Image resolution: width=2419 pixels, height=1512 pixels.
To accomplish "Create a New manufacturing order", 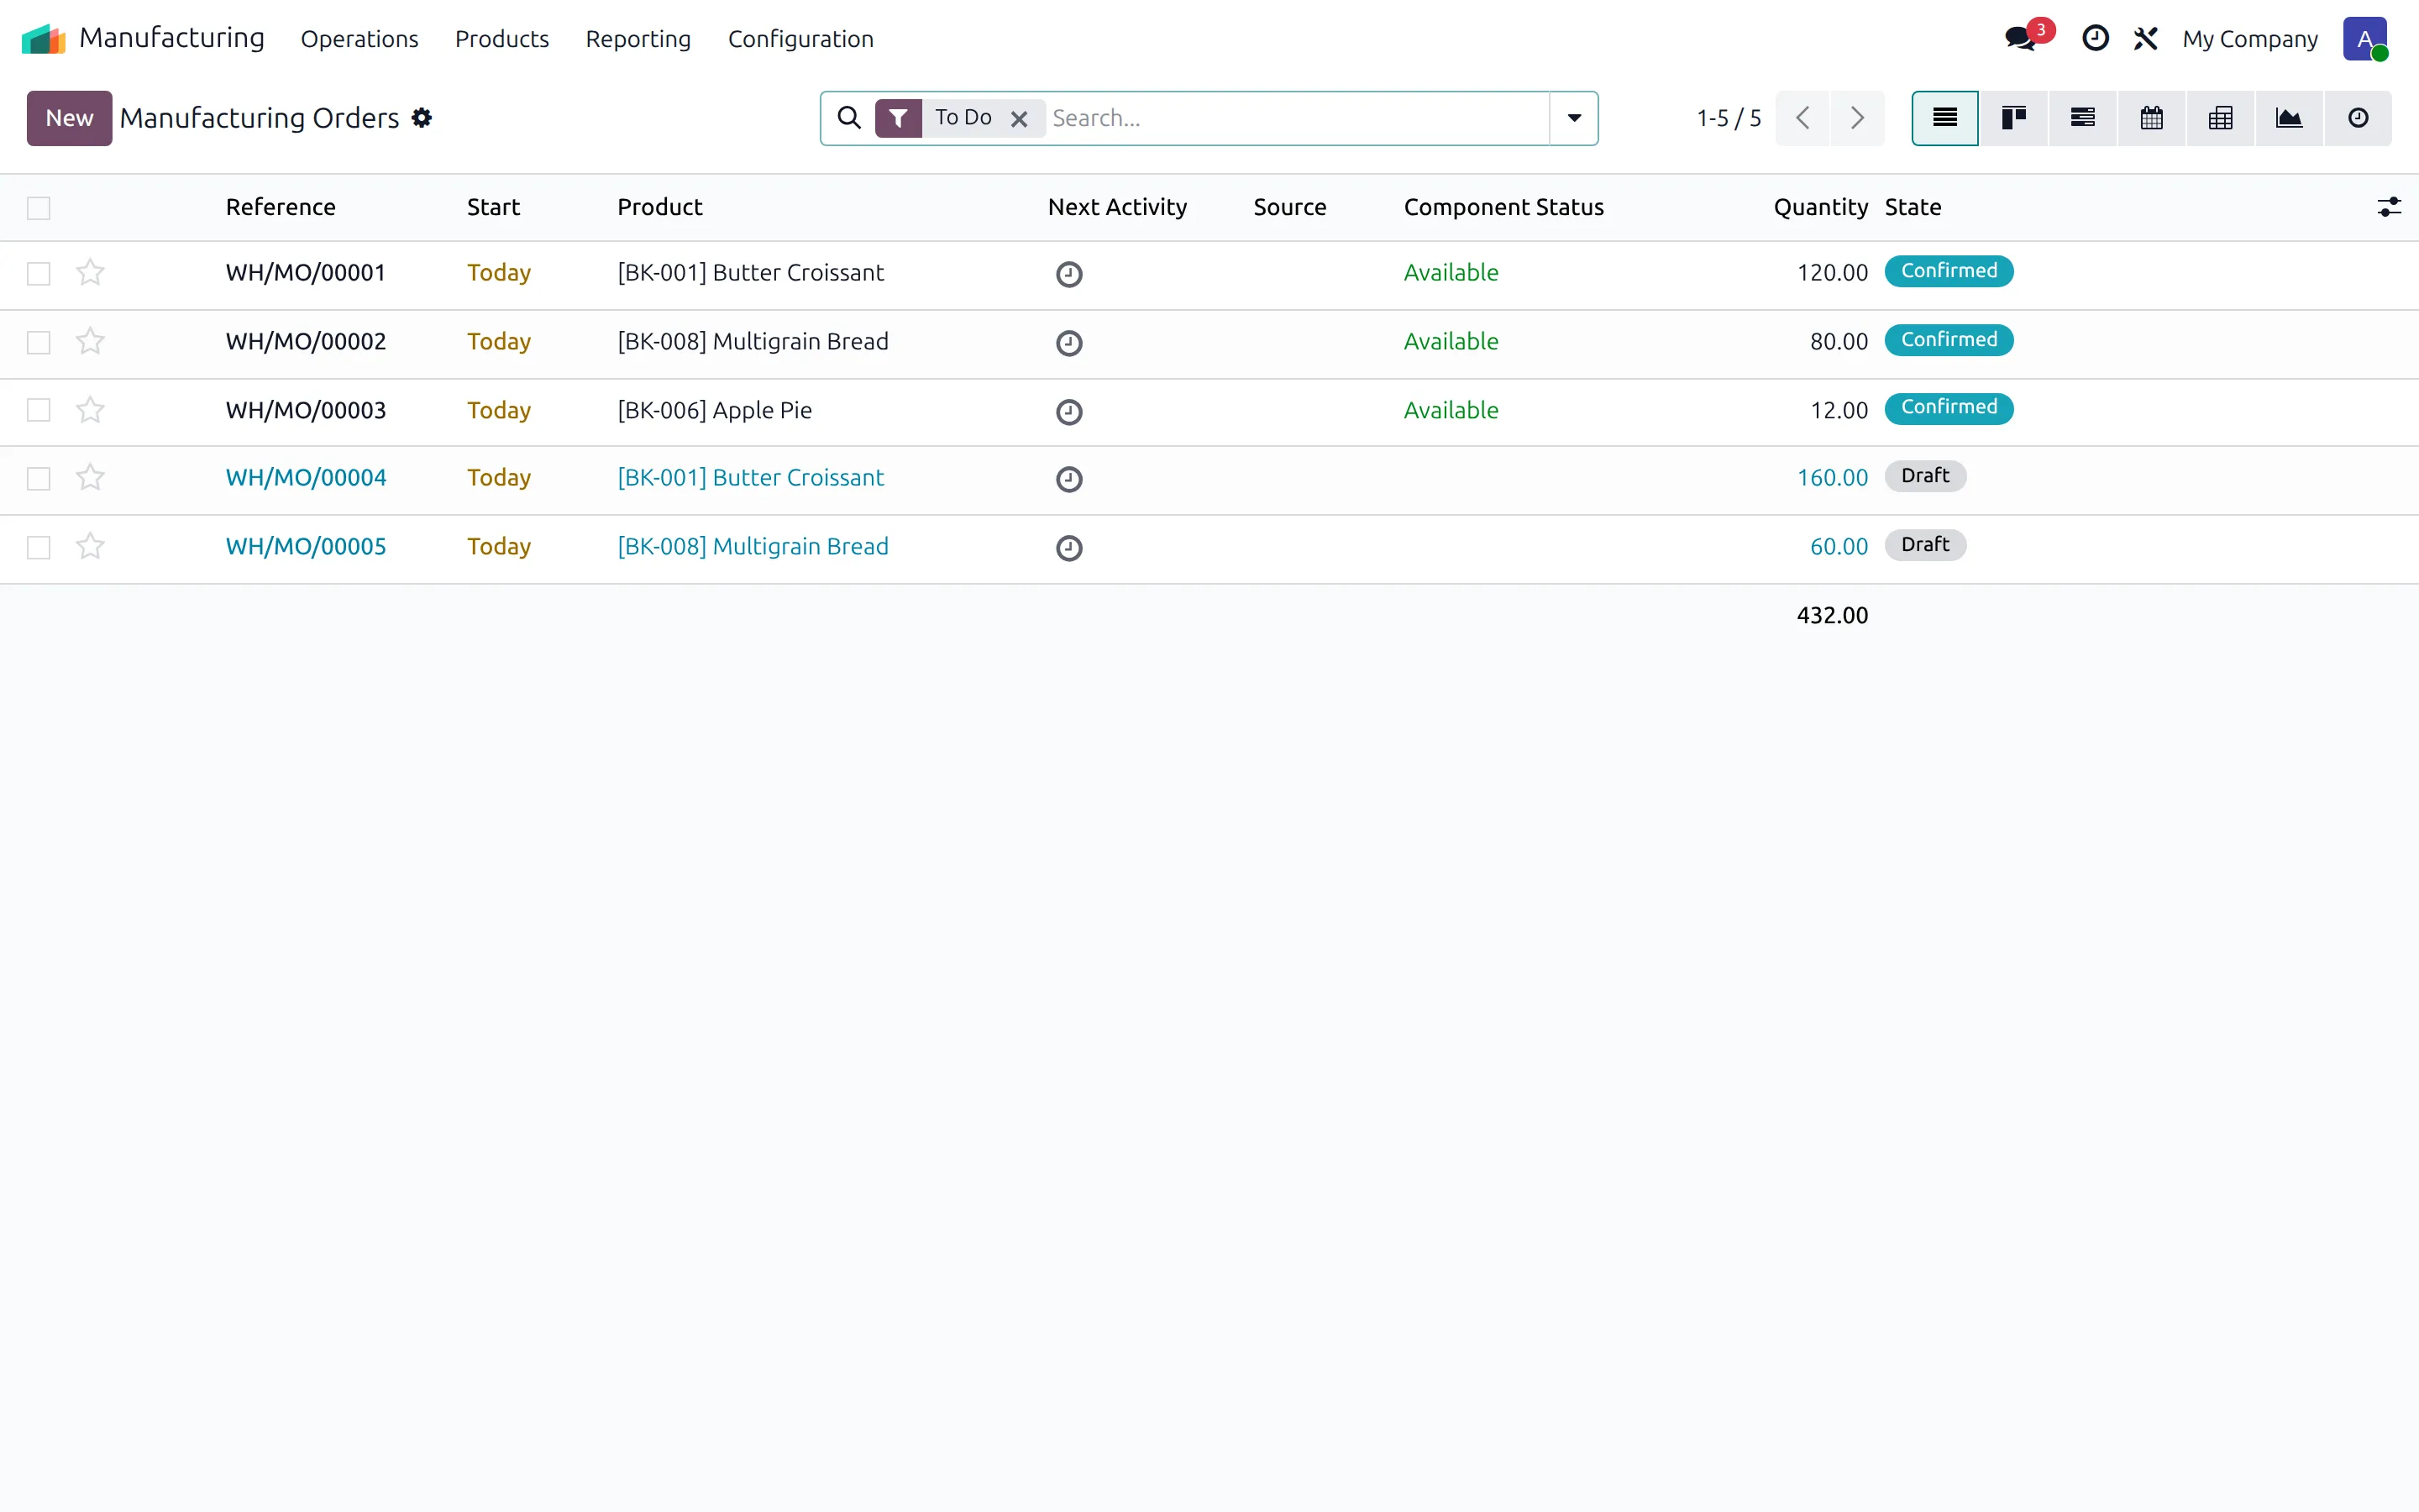I will [69, 118].
